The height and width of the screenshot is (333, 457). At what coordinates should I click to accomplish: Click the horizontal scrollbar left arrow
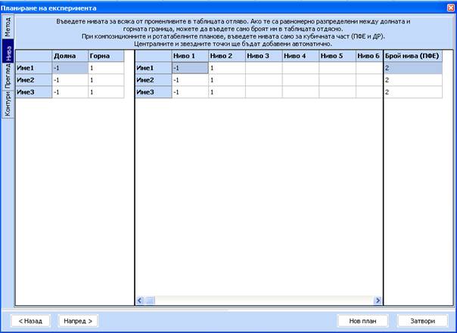click(x=140, y=300)
